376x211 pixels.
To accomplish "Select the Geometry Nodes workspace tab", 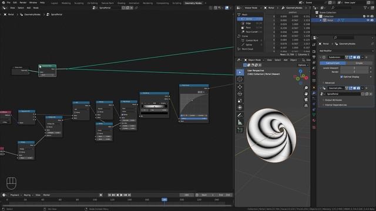I will pos(193,3).
